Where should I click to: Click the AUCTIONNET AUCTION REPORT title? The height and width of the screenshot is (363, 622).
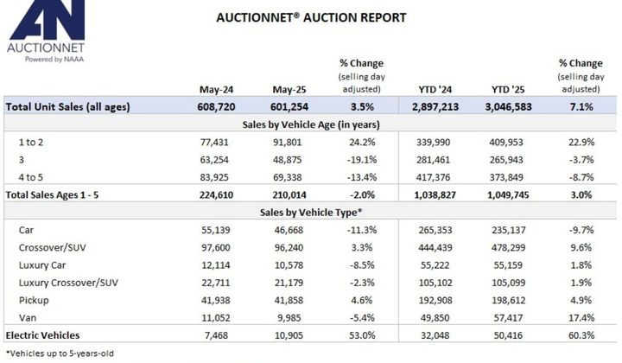coord(311,17)
